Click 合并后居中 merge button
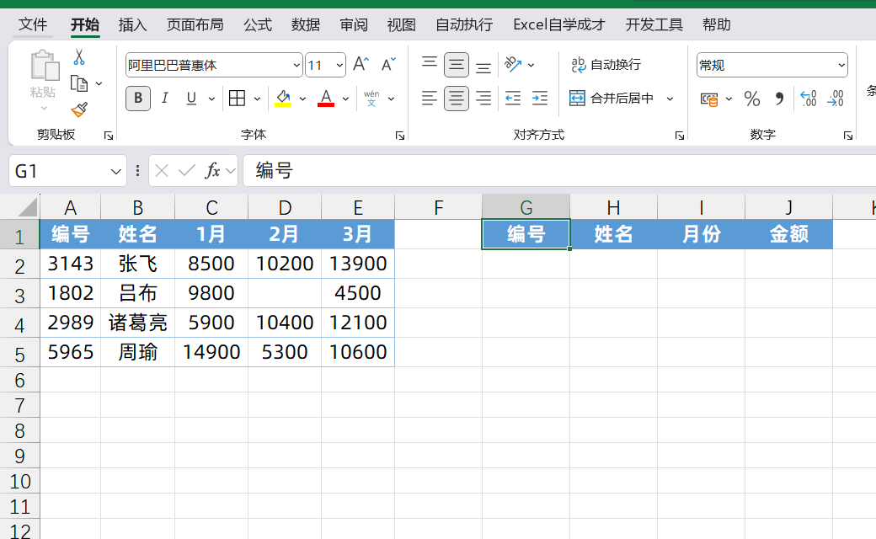The height and width of the screenshot is (539, 876). pos(612,99)
